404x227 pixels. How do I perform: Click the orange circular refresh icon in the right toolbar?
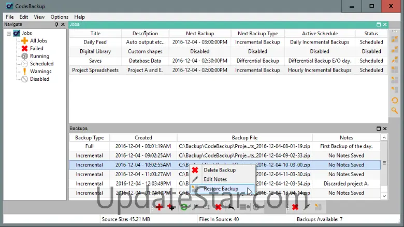[x=395, y=101]
